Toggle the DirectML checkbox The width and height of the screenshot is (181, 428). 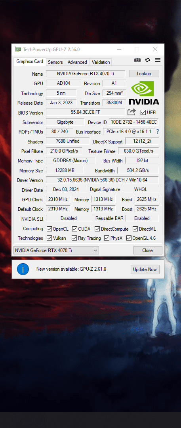[x=135, y=229]
